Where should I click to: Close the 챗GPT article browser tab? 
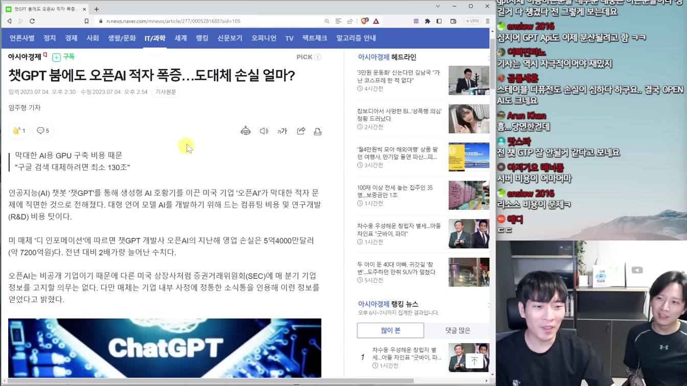pos(84,9)
